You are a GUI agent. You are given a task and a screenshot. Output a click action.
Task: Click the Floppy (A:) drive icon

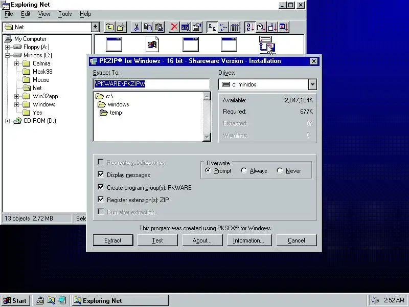17,47
